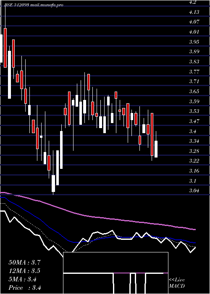Screen dimensions: 210x294
Task: Click the 3.59 price axis label
Action: click(194, 102)
